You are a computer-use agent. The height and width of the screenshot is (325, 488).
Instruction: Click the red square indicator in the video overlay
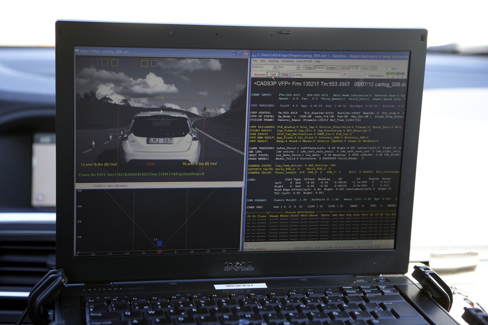[135, 63]
